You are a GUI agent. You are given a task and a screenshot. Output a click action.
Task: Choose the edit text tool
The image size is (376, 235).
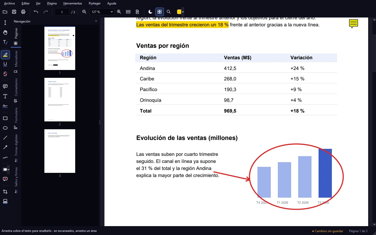[5, 42]
